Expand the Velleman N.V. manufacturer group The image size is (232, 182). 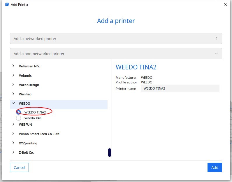(13, 66)
